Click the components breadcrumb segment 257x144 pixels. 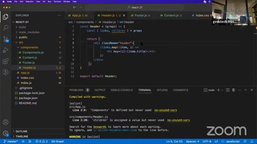point(85,22)
